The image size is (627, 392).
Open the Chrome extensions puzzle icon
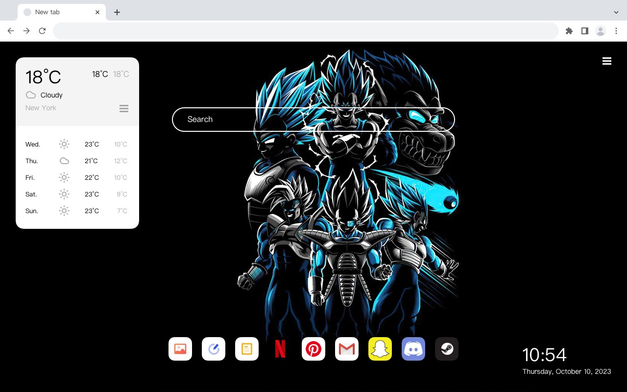click(569, 31)
